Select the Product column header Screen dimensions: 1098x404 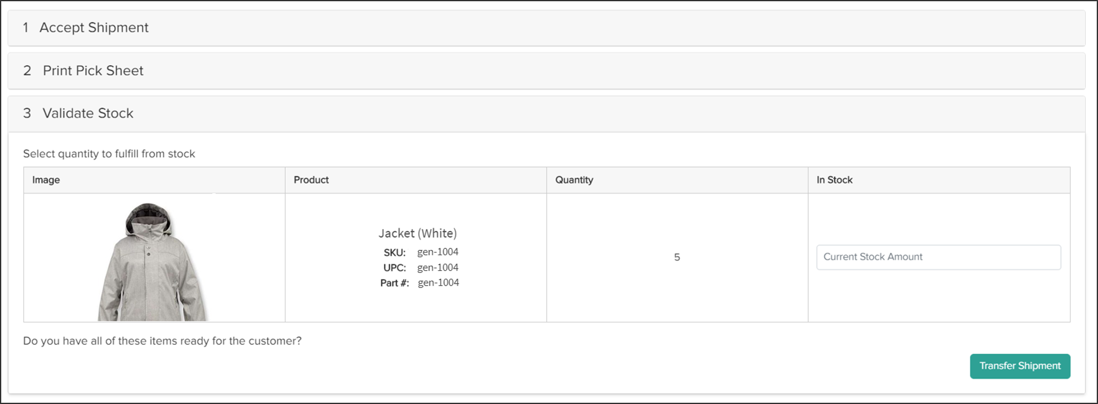click(x=310, y=180)
